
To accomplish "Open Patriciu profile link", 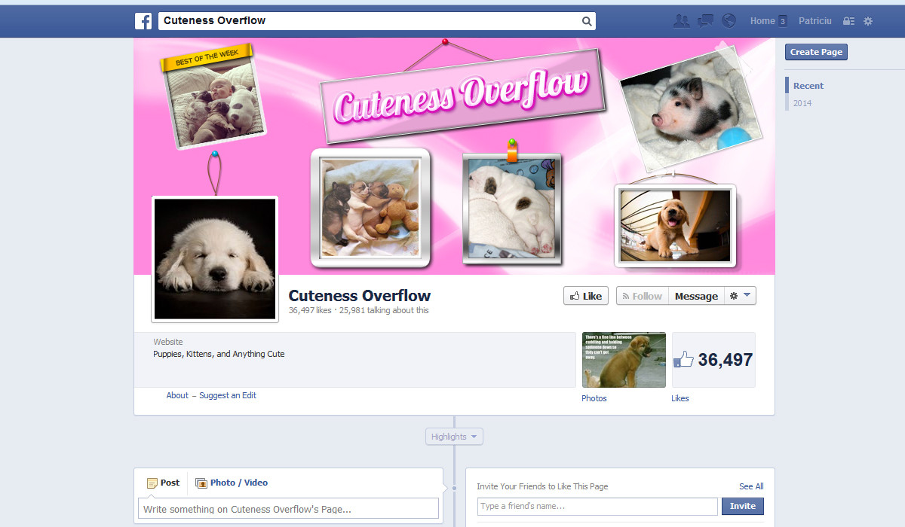I will 815,21.
